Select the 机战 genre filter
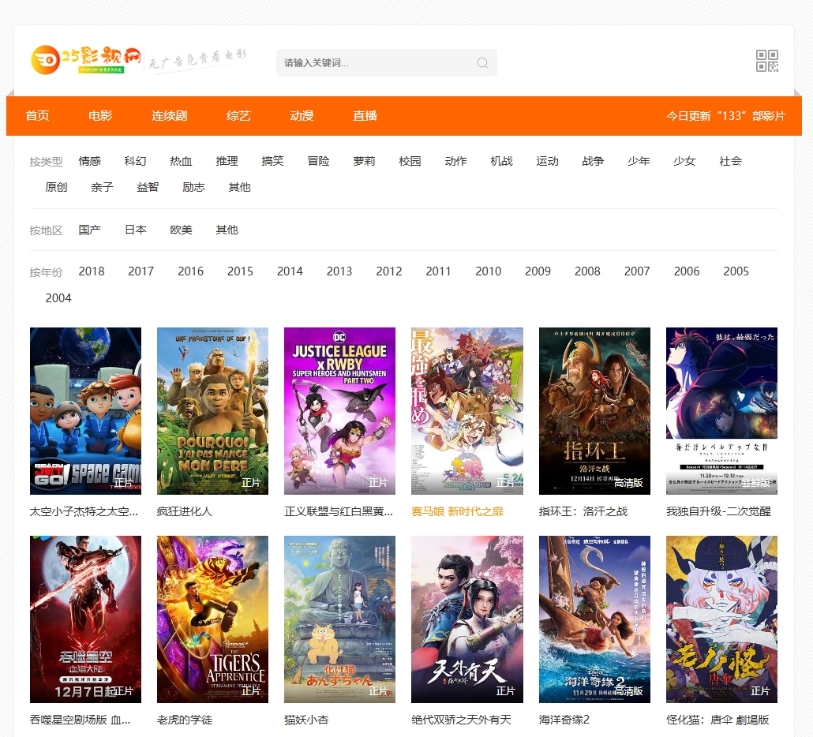 (x=501, y=161)
